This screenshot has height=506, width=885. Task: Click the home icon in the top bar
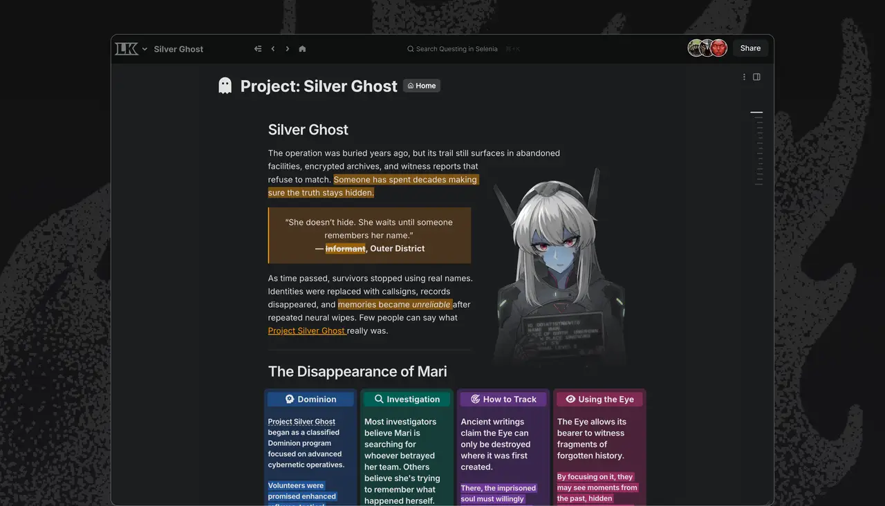pos(302,49)
